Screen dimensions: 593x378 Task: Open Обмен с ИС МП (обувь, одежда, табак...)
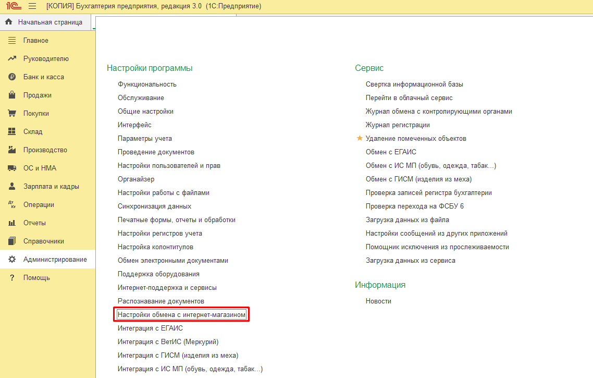click(x=431, y=166)
